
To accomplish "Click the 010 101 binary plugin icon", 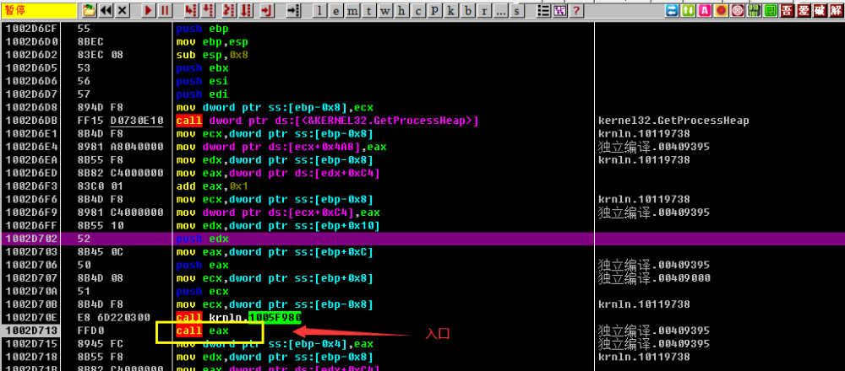I will tap(754, 9).
